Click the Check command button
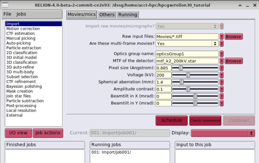The image size is (259, 163). 205,120
